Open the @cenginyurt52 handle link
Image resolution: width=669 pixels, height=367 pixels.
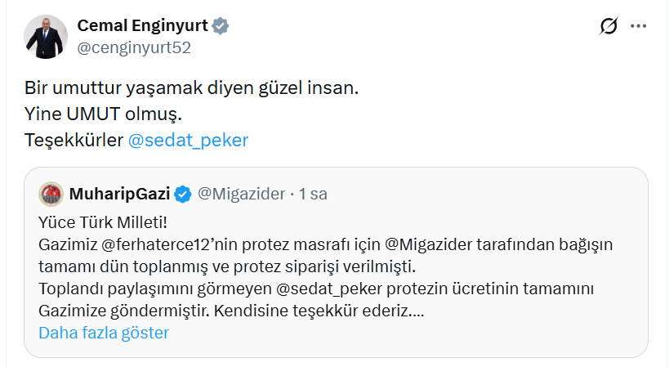134,47
